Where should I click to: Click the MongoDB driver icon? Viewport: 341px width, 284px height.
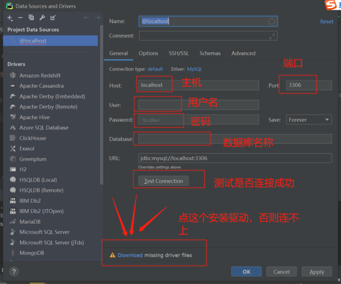point(13,253)
